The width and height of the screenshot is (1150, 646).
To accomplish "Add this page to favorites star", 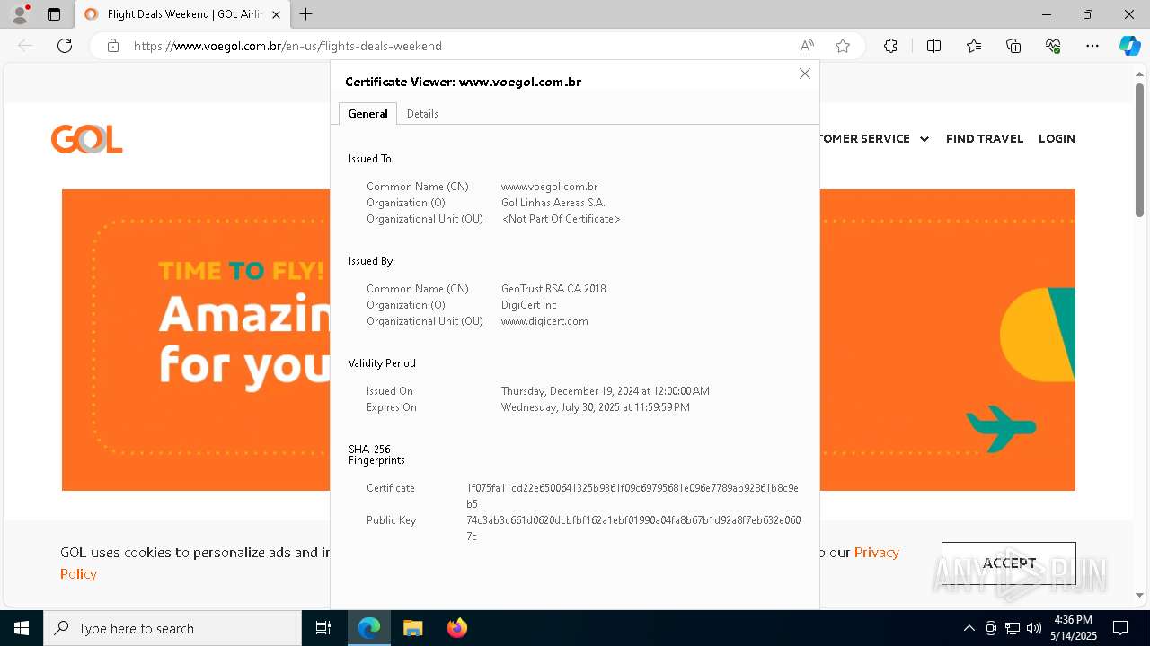I will pyautogui.click(x=843, y=46).
